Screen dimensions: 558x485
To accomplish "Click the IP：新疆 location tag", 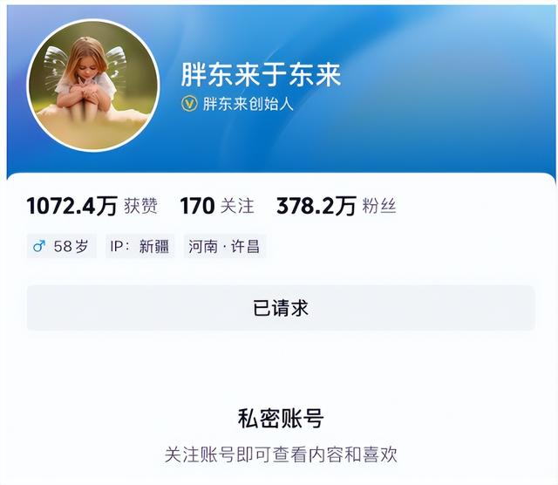I will pyautogui.click(x=139, y=246).
